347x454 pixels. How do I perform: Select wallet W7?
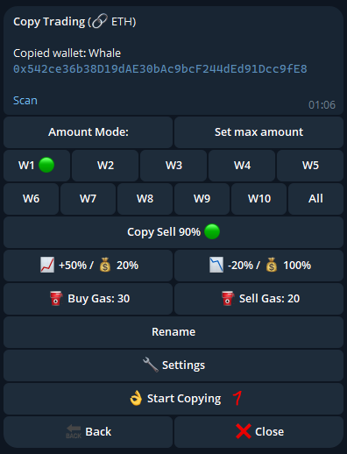pyautogui.click(x=88, y=199)
